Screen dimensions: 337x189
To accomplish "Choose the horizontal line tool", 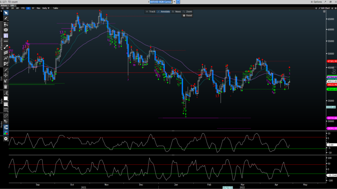I will pos(6,41).
